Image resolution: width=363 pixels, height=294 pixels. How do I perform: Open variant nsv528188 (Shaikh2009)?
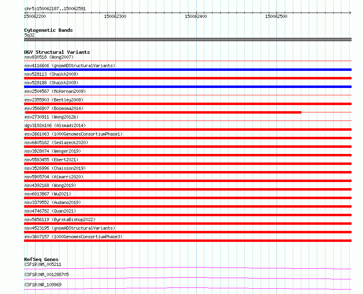(51, 83)
